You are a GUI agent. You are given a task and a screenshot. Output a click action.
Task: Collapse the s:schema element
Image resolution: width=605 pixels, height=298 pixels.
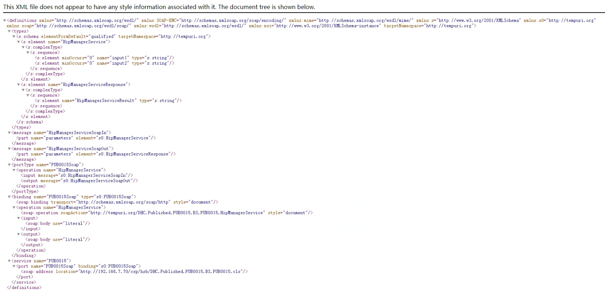coord(13,36)
